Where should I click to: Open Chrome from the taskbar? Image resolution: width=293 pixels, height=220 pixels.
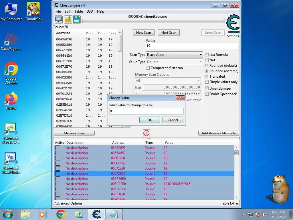(61, 214)
